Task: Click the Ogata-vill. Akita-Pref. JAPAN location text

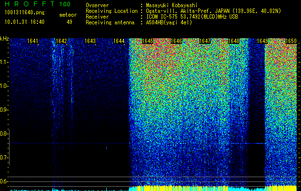Action: 213,11
